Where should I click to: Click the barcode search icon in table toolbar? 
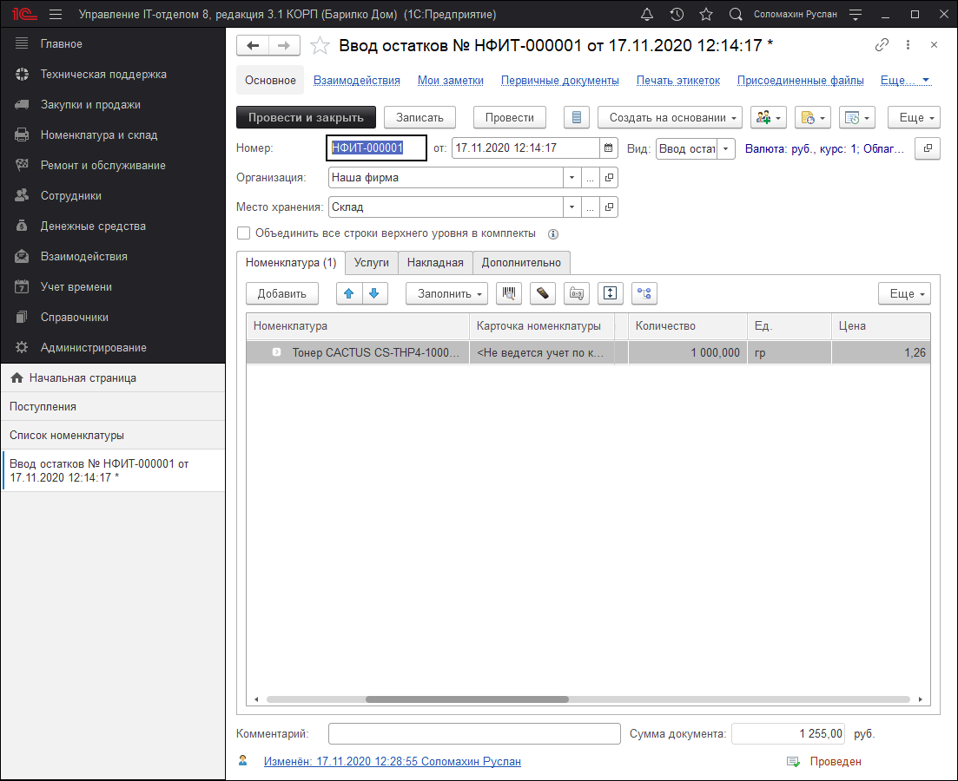[509, 293]
